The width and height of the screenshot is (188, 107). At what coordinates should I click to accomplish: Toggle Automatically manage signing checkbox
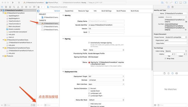tap(89, 43)
